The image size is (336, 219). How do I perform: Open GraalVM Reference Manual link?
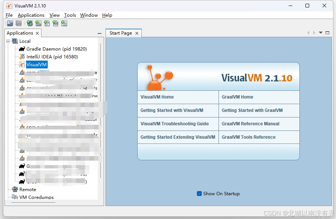(251, 124)
